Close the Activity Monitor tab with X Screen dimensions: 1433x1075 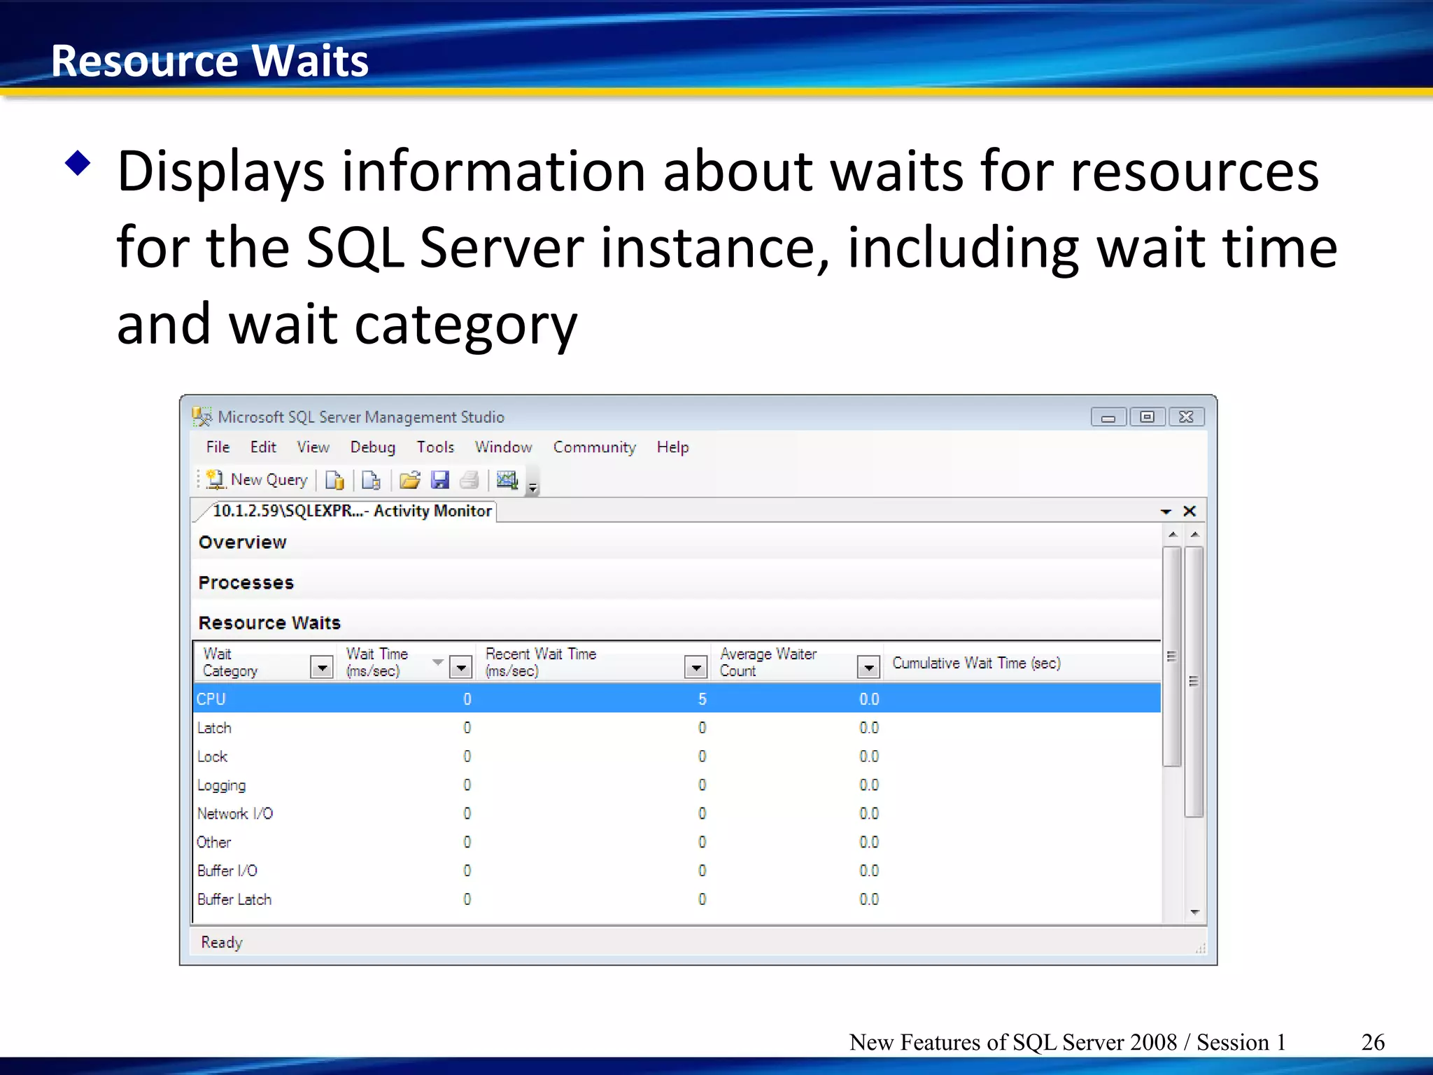(1189, 511)
